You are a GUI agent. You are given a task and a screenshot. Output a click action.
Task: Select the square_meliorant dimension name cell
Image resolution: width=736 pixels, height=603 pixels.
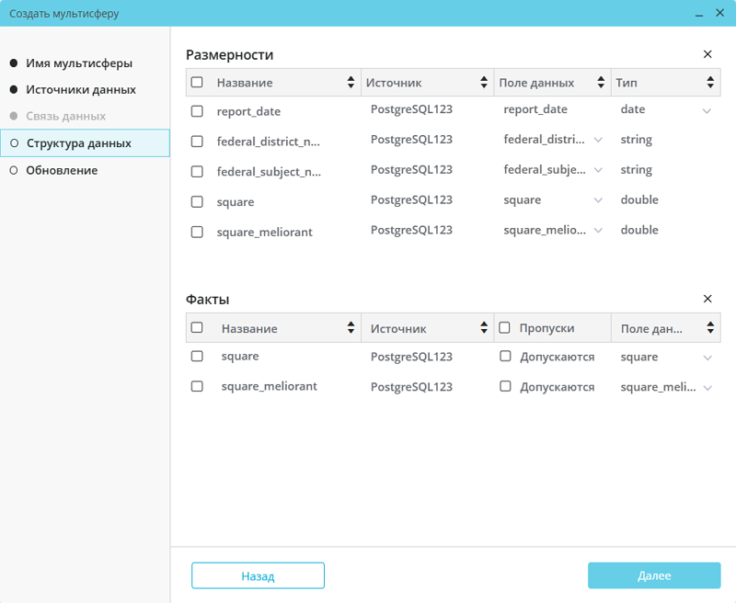click(265, 233)
